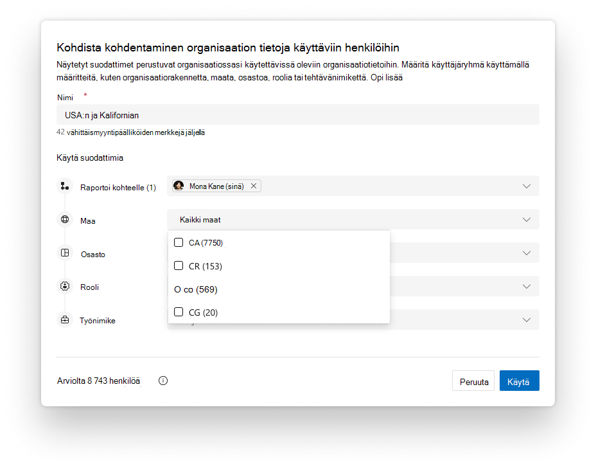The width and height of the screenshot is (596, 468).
Task: Check the CA (7750) checkbox
Action: pyautogui.click(x=179, y=242)
